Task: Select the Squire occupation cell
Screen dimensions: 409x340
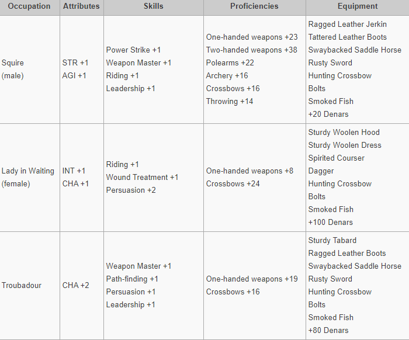Action: click(x=13, y=63)
